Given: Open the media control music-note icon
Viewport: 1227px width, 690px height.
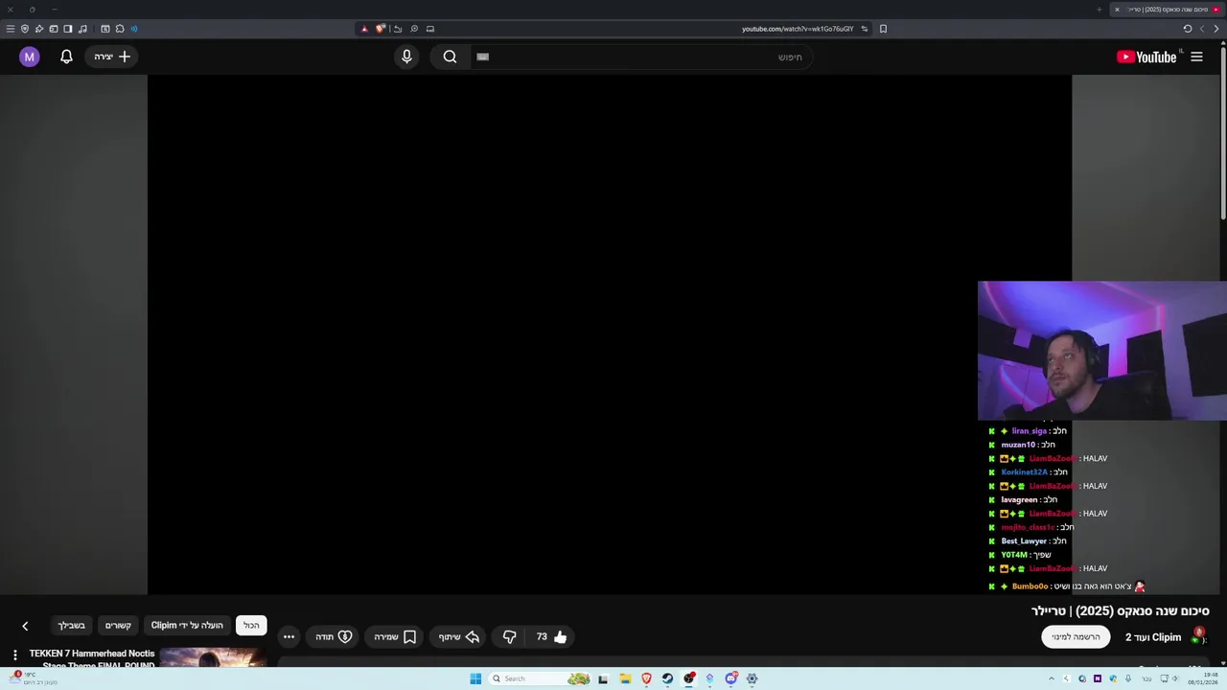Looking at the screenshot, I should 82,29.
